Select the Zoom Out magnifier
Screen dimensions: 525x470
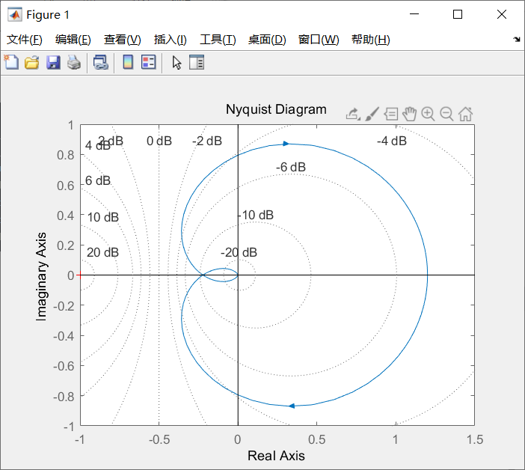coord(446,115)
